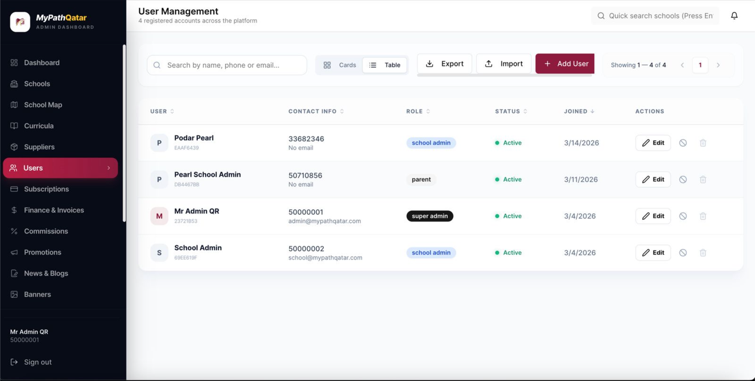
Task: Expand the Users sidebar chevron
Action: [x=109, y=168]
